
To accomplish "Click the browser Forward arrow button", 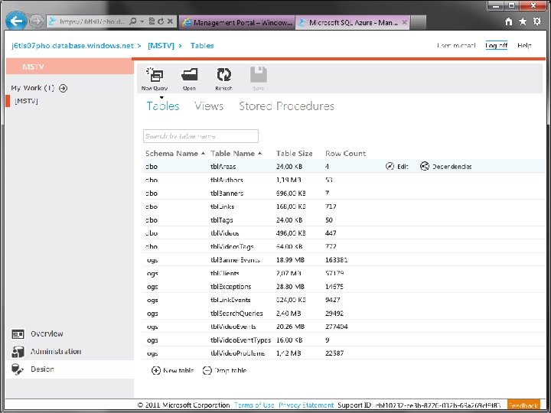I will pos(36,21).
